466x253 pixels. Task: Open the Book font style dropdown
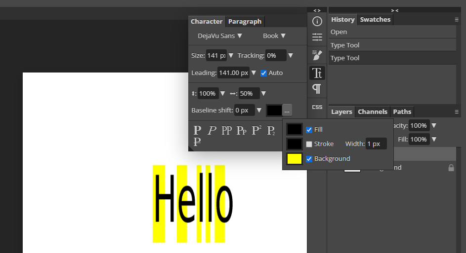click(274, 36)
